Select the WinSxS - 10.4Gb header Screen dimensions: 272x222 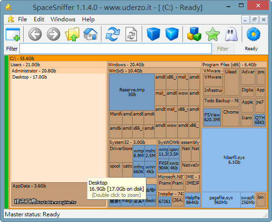154,71
